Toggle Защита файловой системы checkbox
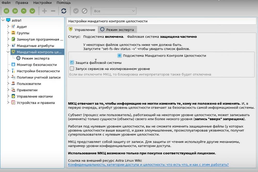Viewport: 258px width, 172px height. pos(72,62)
